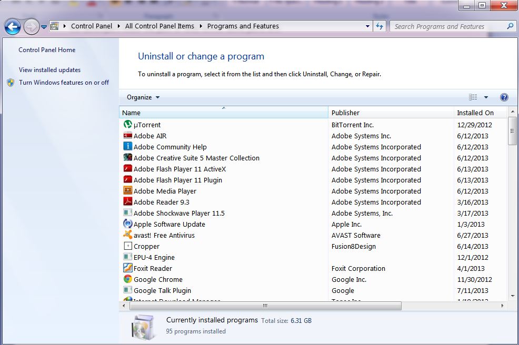Select the Apple Software Update icon

(x=128, y=224)
